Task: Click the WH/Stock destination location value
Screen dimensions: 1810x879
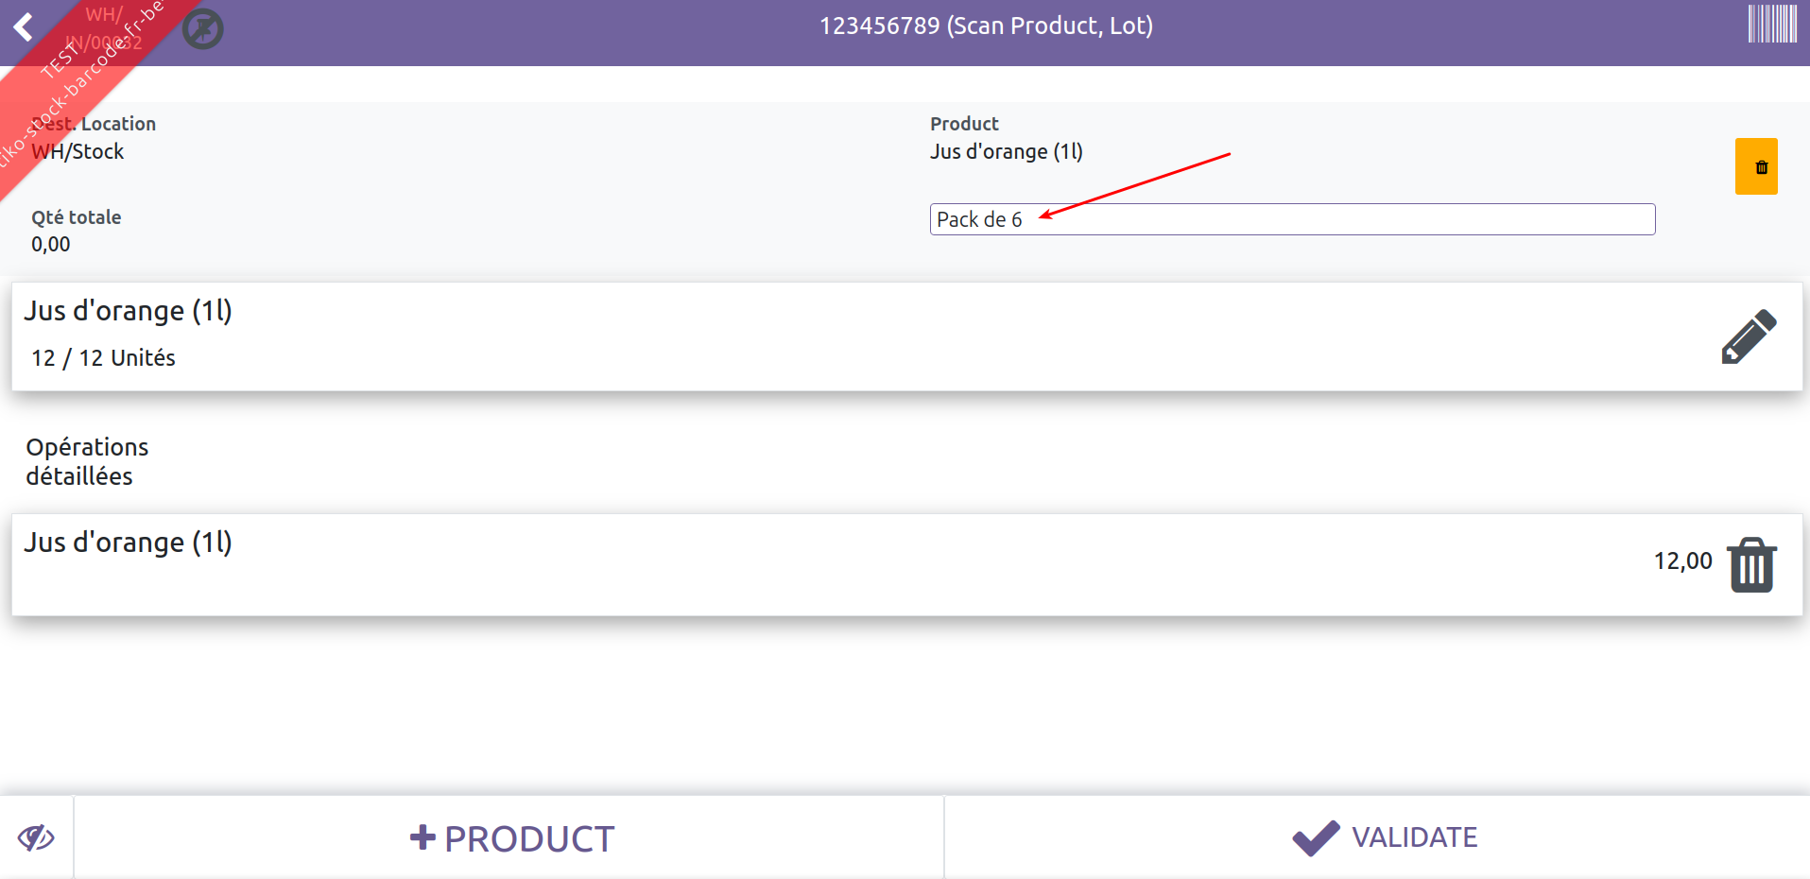Action: pyautogui.click(x=78, y=151)
